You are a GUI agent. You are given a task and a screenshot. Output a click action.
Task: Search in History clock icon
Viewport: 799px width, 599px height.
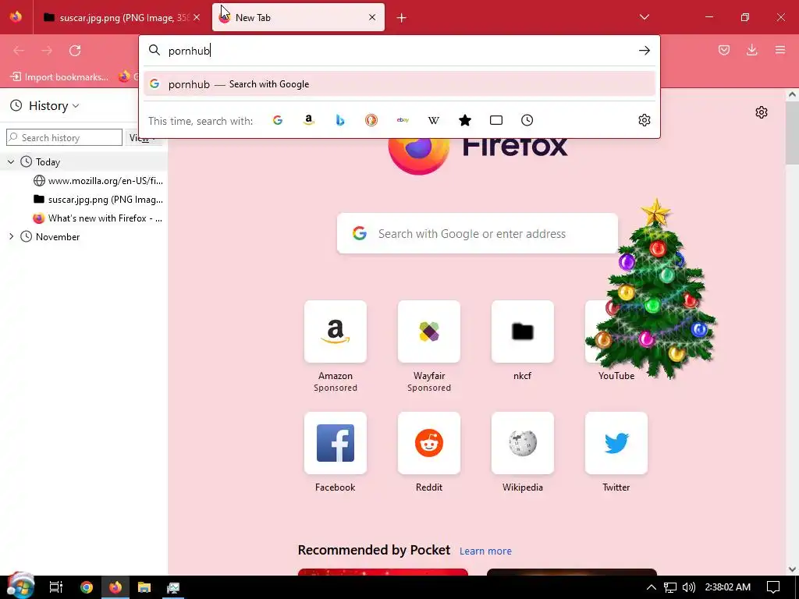click(527, 120)
